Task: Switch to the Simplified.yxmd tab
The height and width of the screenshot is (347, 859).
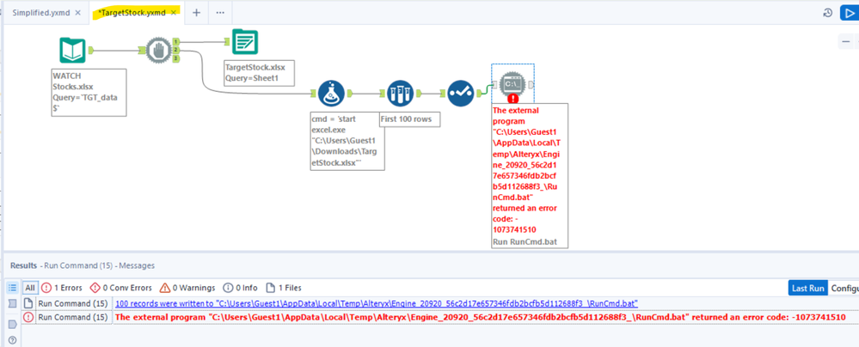Action: point(41,13)
